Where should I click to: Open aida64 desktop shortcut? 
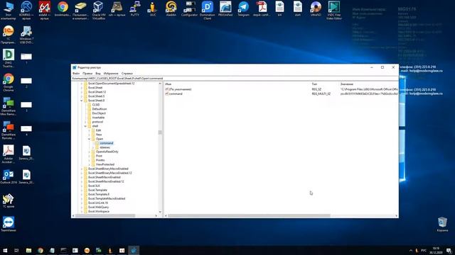coord(44,10)
